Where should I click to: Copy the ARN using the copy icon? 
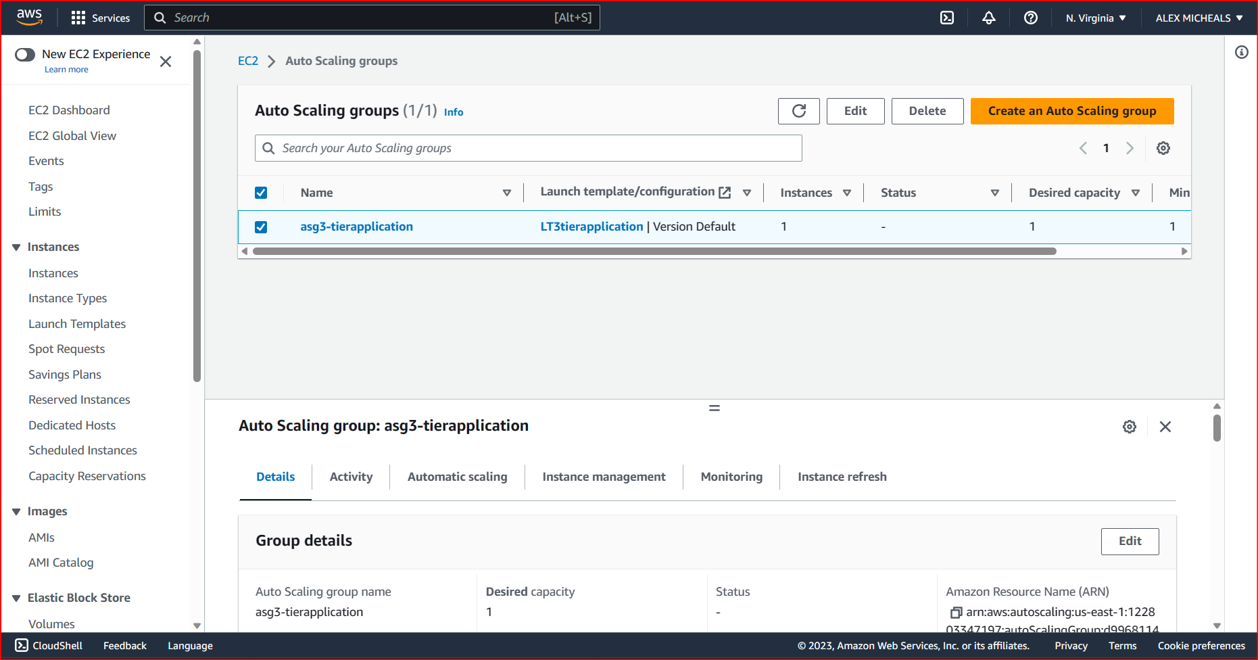pos(956,612)
